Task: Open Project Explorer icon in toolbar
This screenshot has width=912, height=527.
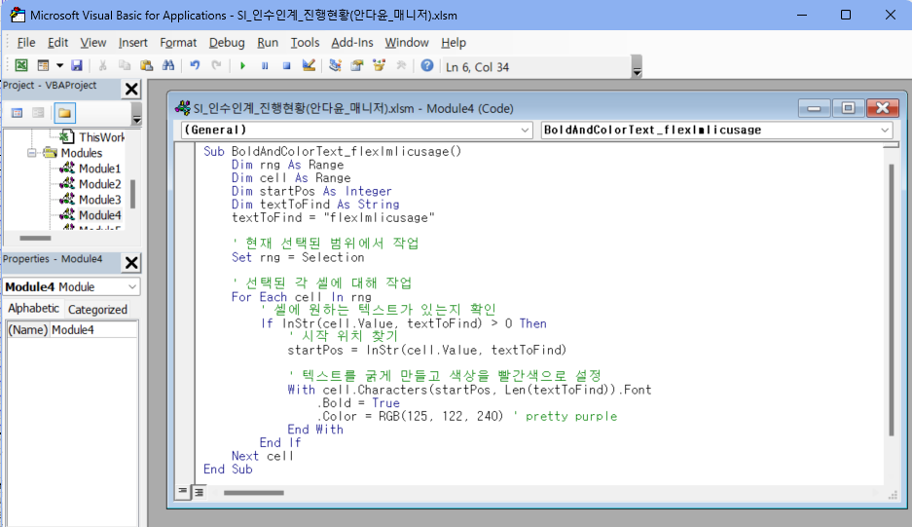Action: (x=335, y=65)
